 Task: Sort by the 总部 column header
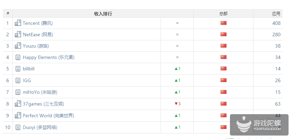tap(223, 14)
